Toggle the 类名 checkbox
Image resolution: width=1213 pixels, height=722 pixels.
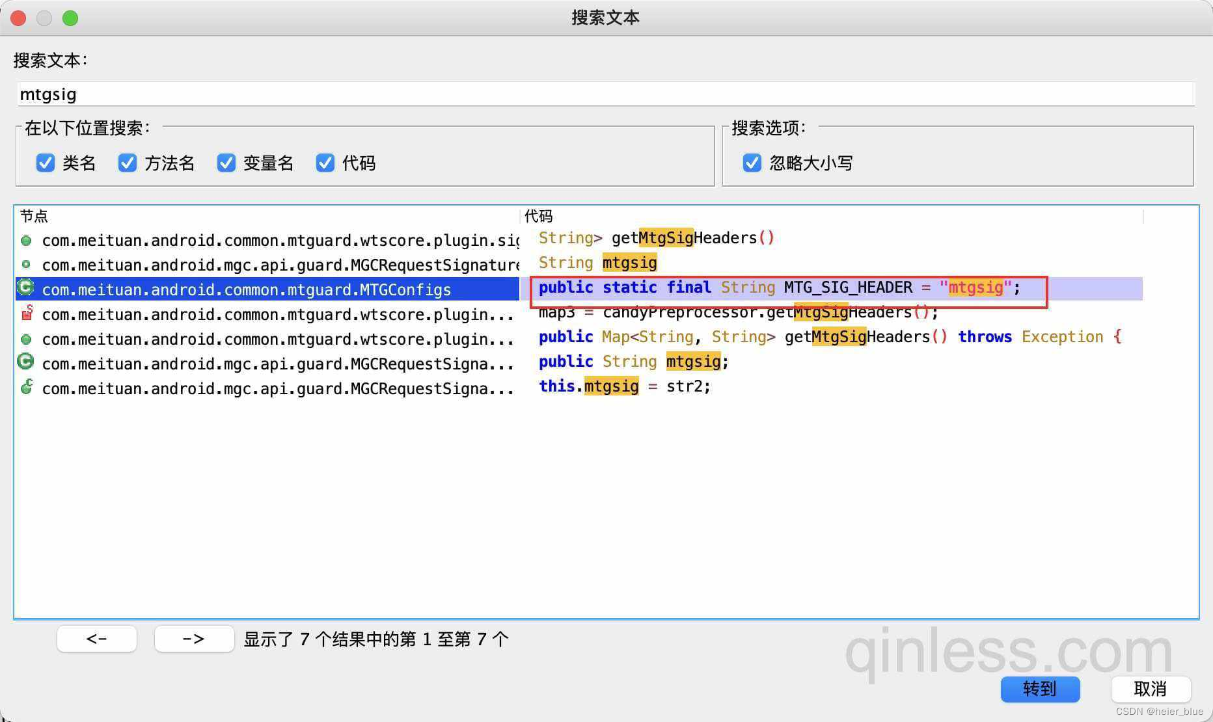[46, 163]
